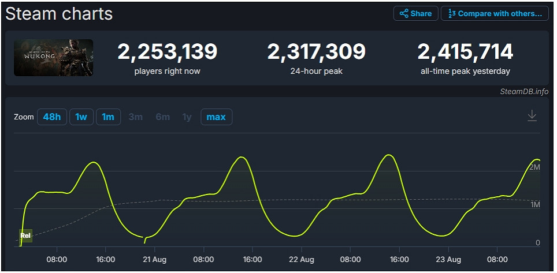
Task: Download the chart using the download icon
Action: click(x=532, y=116)
